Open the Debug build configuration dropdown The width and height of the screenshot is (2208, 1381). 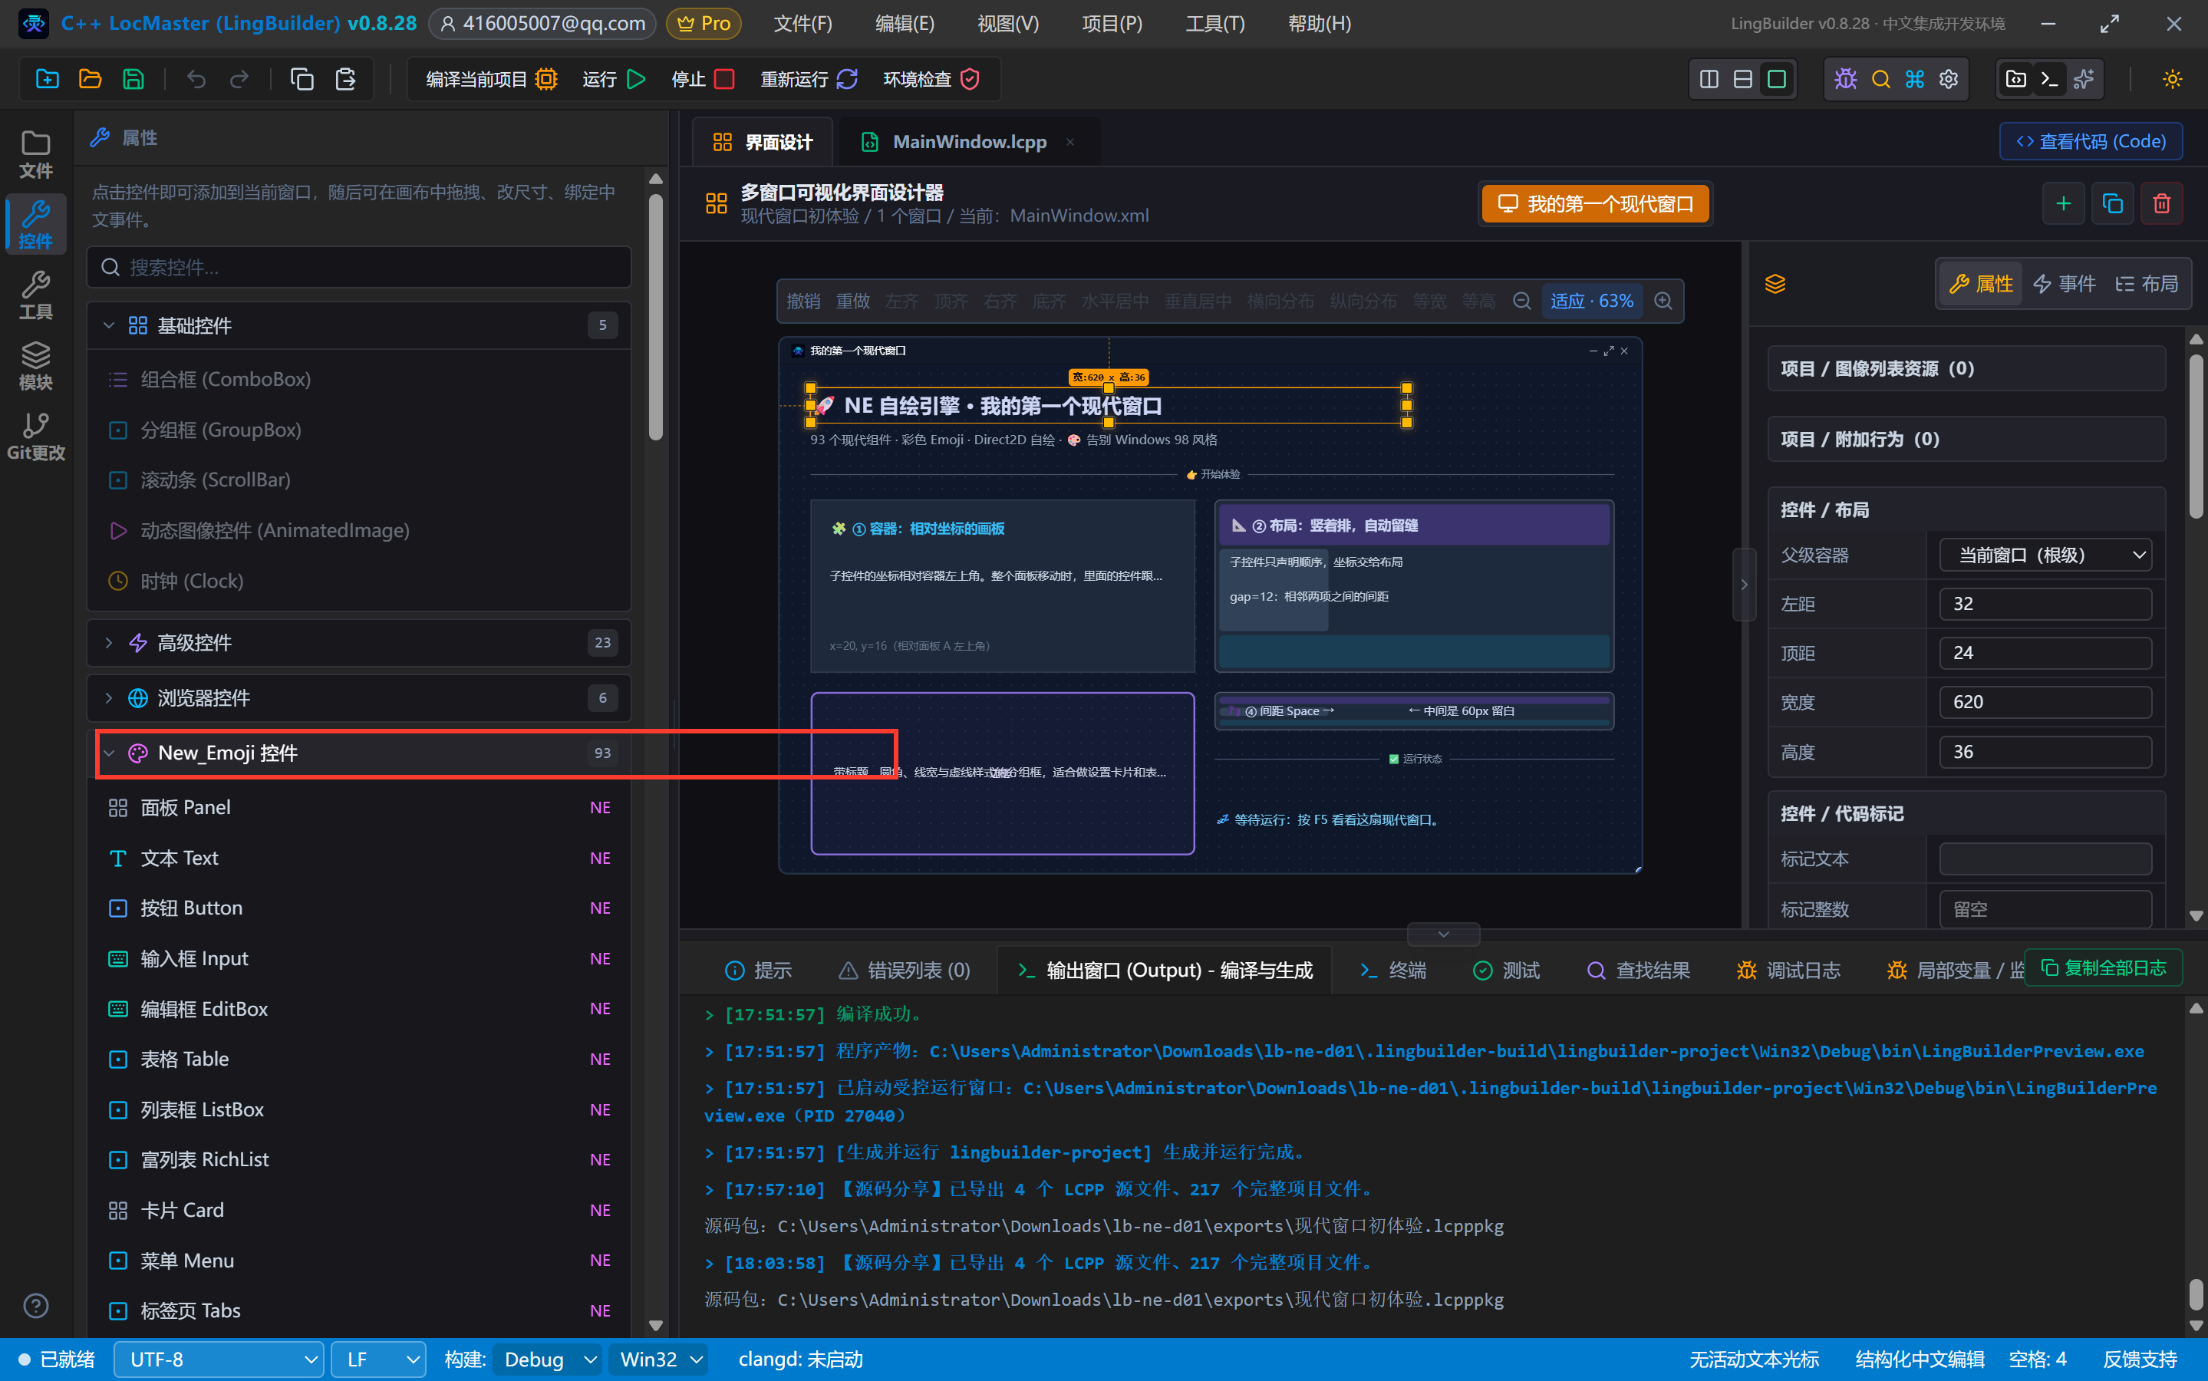click(x=547, y=1359)
